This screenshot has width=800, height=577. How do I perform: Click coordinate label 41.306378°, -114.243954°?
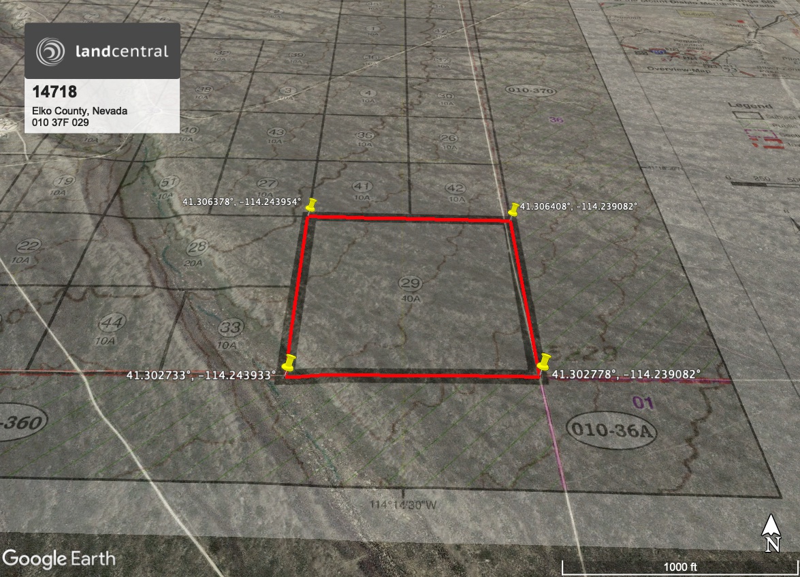pyautogui.click(x=242, y=202)
